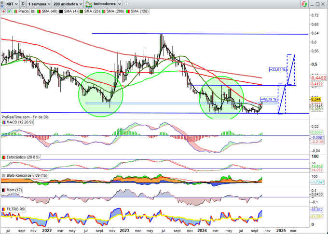Select the 33,01 % measurement label
The image size is (328, 234).
pyautogui.click(x=277, y=69)
